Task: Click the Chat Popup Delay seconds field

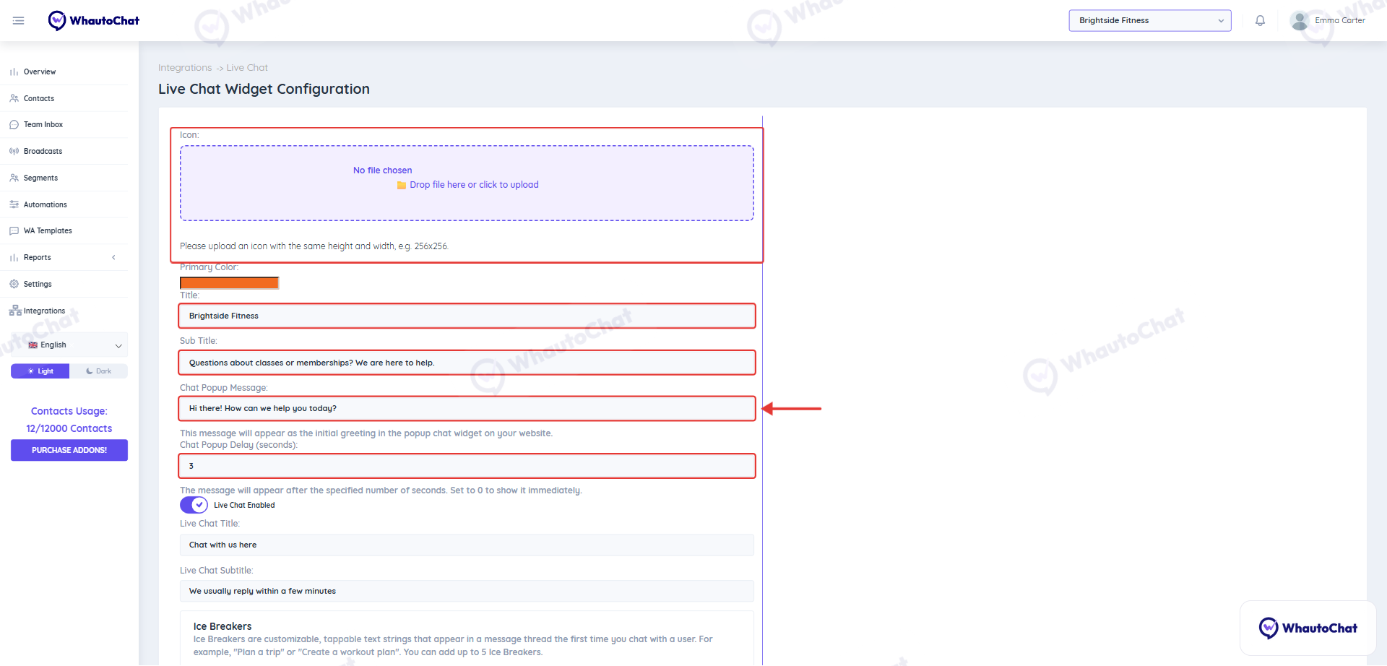Action: click(467, 466)
